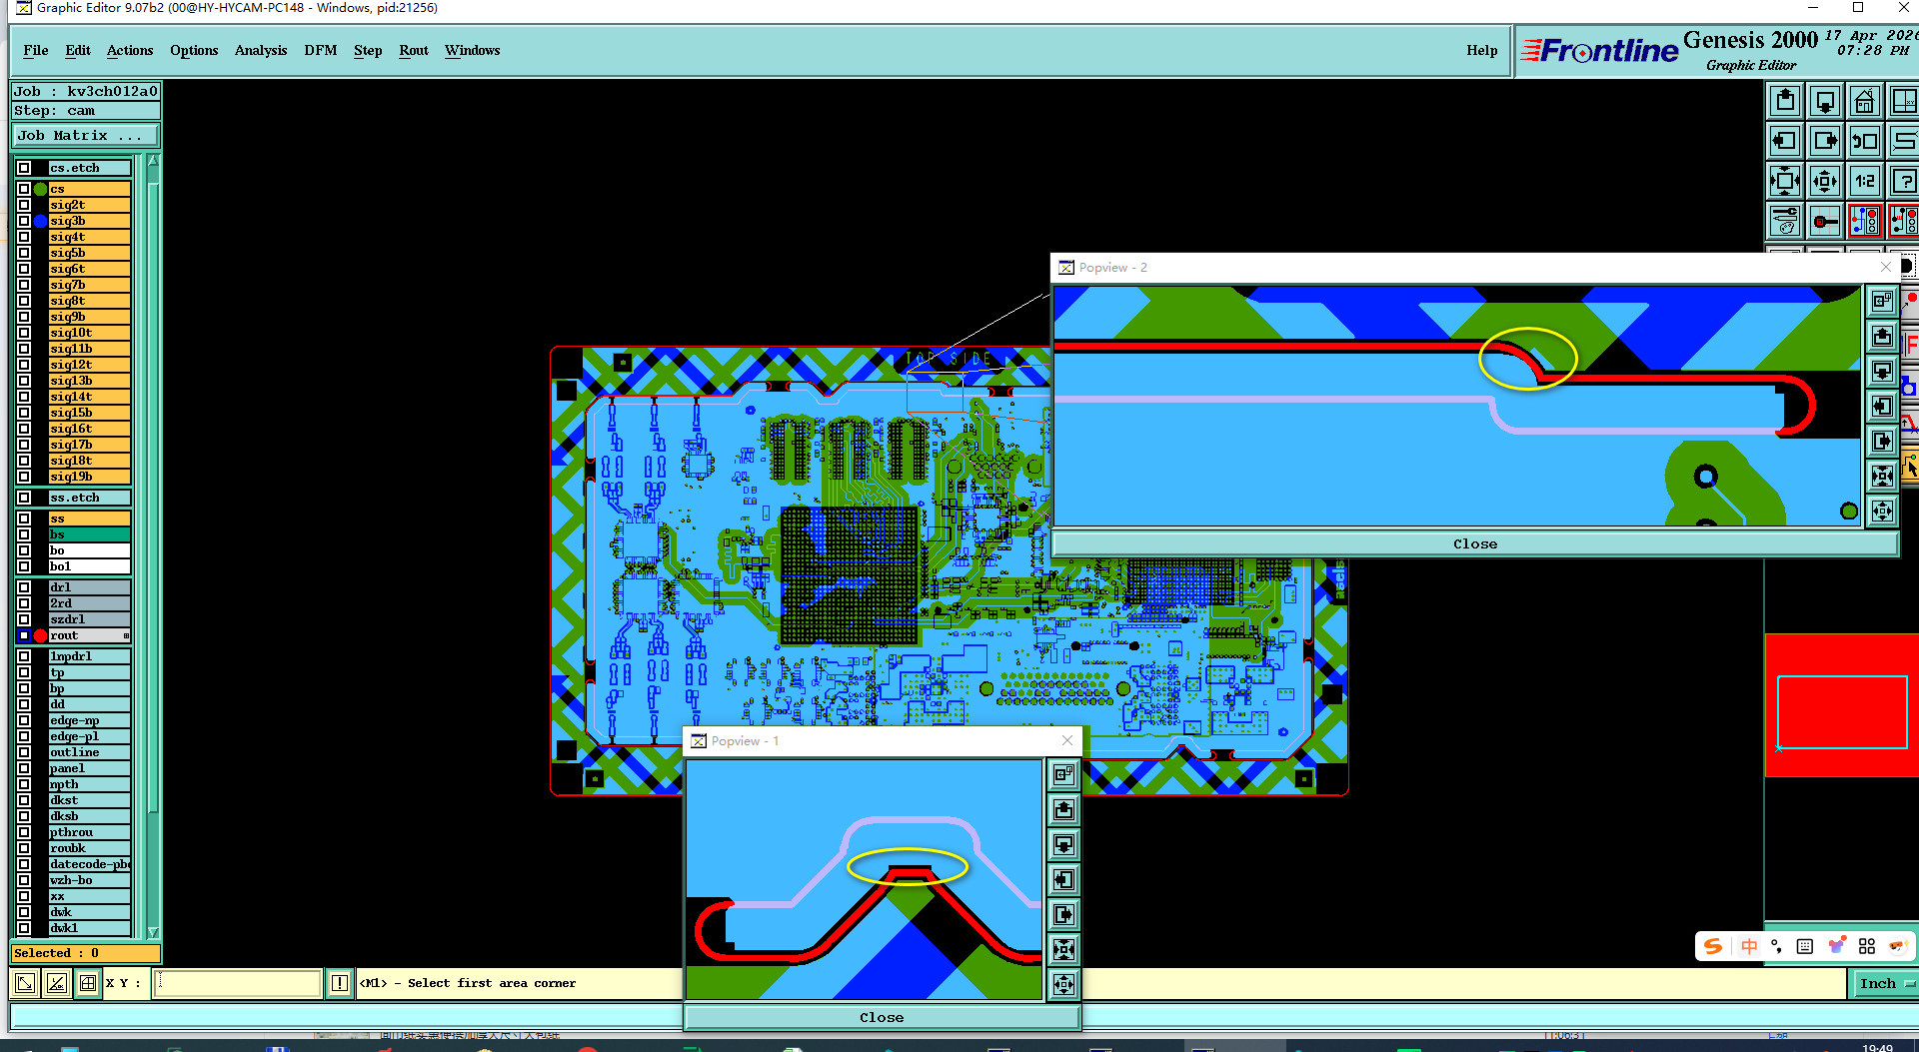Screen dimensions: 1919x1052
Task: Click the home view icon
Action: tap(1865, 101)
